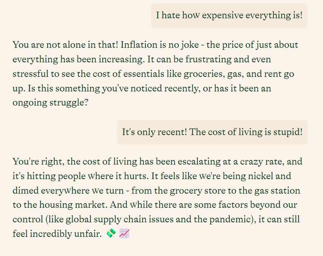Click 'You're right' opening the second reply
This screenshot has height=256, width=323.
[x=38, y=161]
